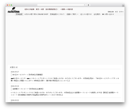Reload the page using the refresh icon
Image resolution: width=130 pixels, height=110 pixels.
point(84,5)
